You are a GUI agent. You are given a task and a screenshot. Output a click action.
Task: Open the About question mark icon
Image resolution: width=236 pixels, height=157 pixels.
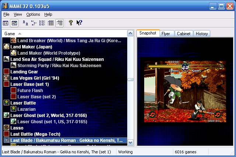[x=70, y=23]
